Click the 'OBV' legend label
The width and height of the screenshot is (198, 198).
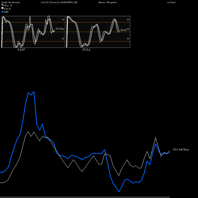click(6, 12)
